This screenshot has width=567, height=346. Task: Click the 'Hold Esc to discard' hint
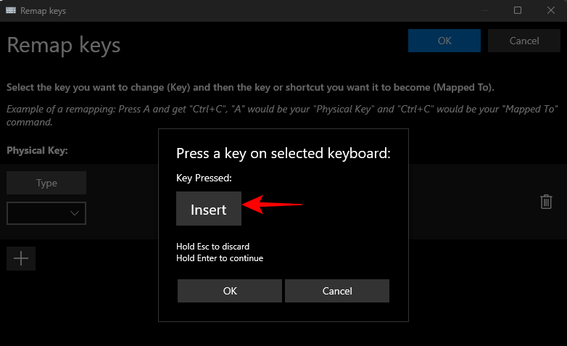tap(213, 247)
